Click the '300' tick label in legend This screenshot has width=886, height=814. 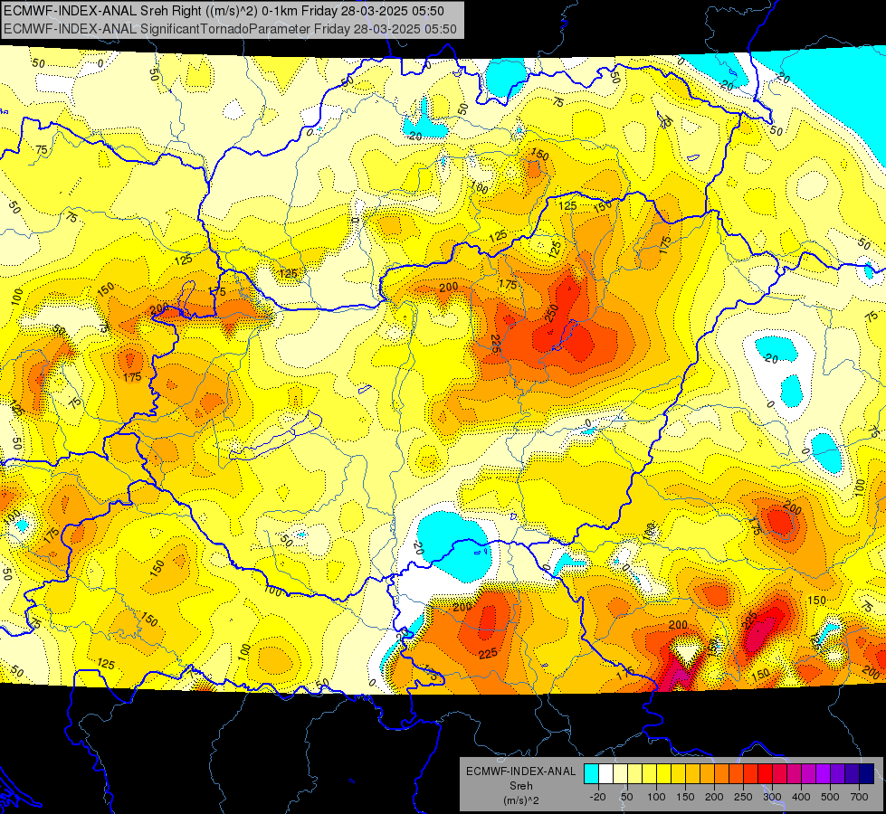pos(772,797)
